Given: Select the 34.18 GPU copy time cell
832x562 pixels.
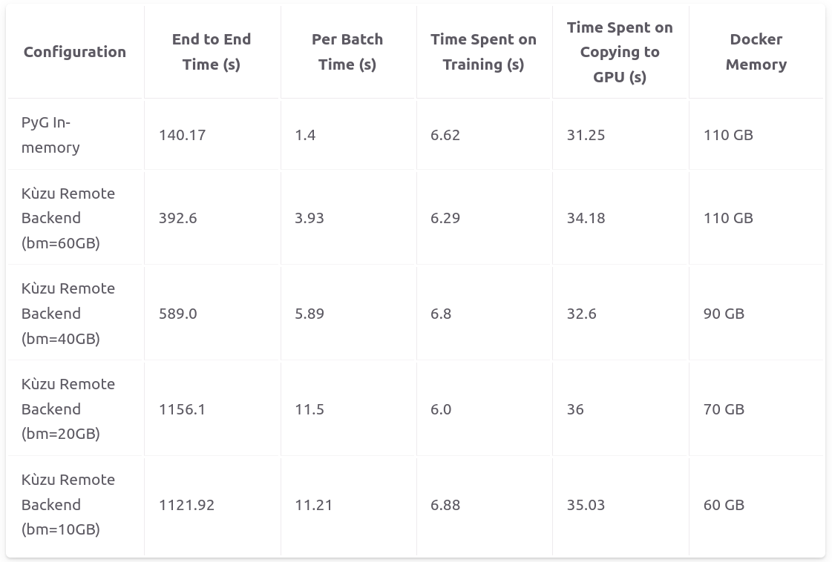Looking at the screenshot, I should (586, 218).
